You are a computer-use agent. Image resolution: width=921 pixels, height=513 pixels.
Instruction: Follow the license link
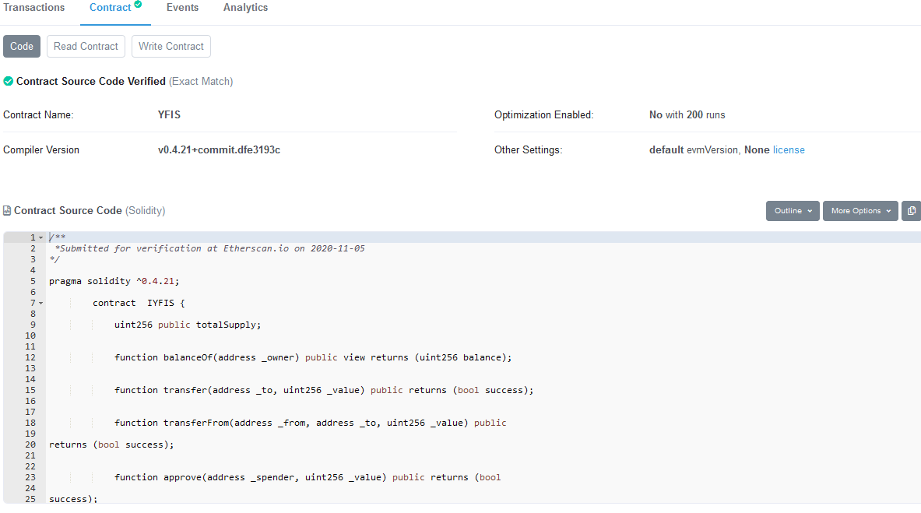click(789, 150)
